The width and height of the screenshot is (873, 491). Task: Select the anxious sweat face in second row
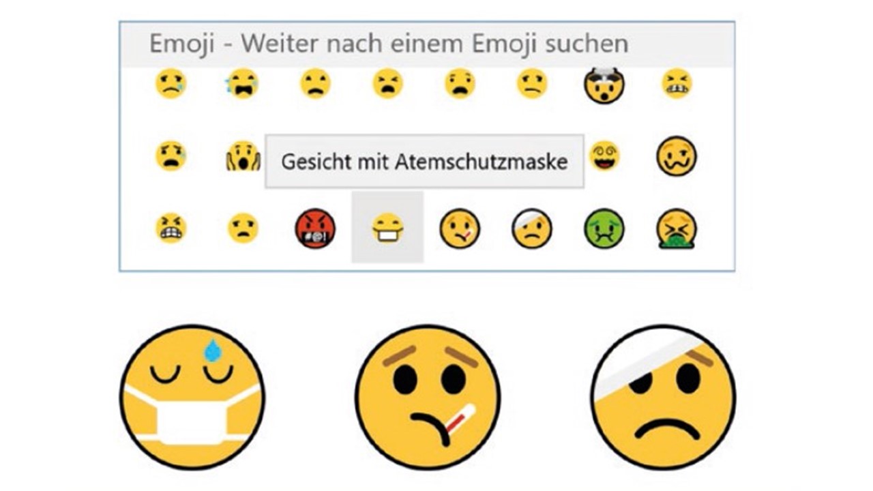click(171, 155)
